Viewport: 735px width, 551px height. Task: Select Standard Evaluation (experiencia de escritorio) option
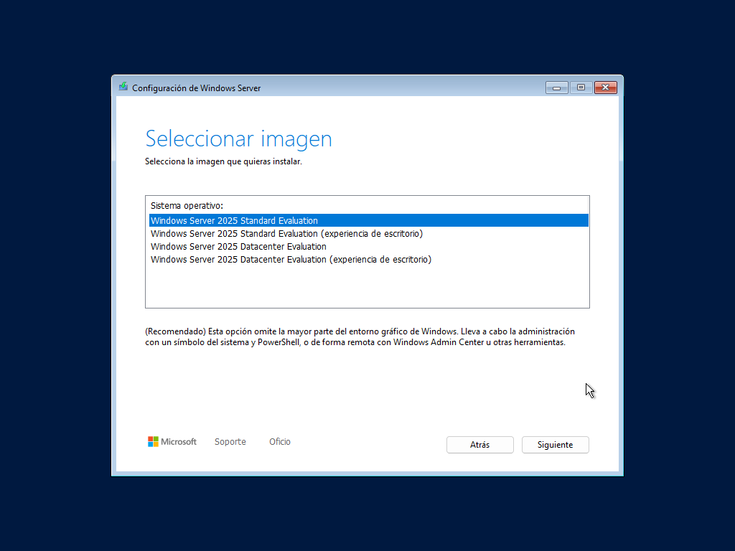[368, 233]
